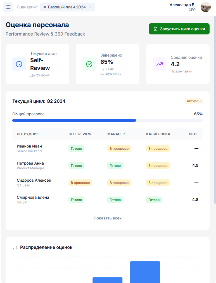
Task: Select the Иванов Иван employee row
Action: (x=29, y=148)
